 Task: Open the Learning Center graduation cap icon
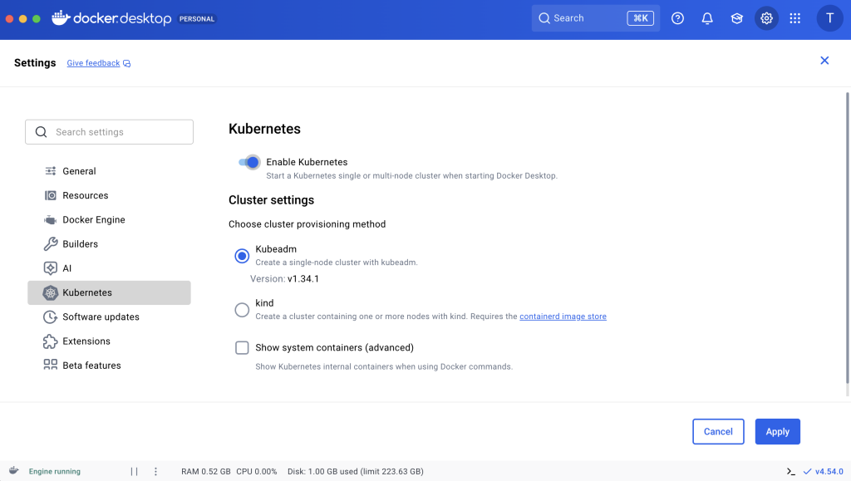click(x=736, y=17)
